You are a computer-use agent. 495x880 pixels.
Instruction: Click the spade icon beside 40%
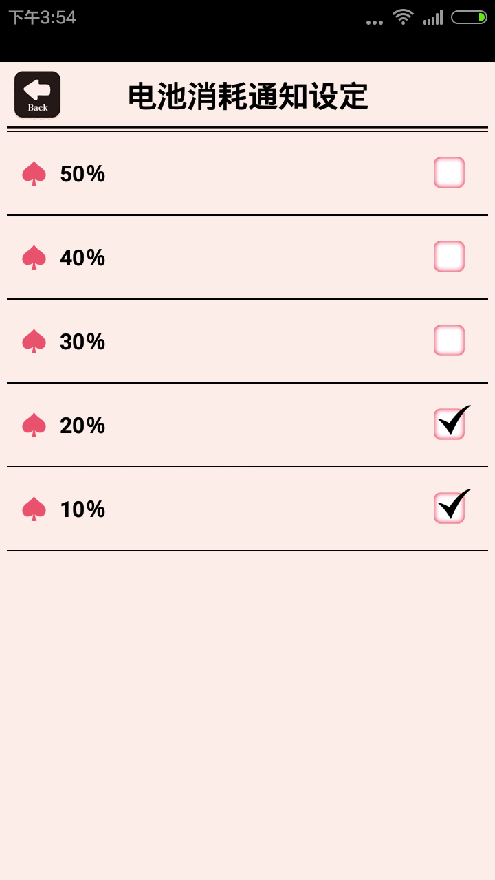tap(34, 257)
